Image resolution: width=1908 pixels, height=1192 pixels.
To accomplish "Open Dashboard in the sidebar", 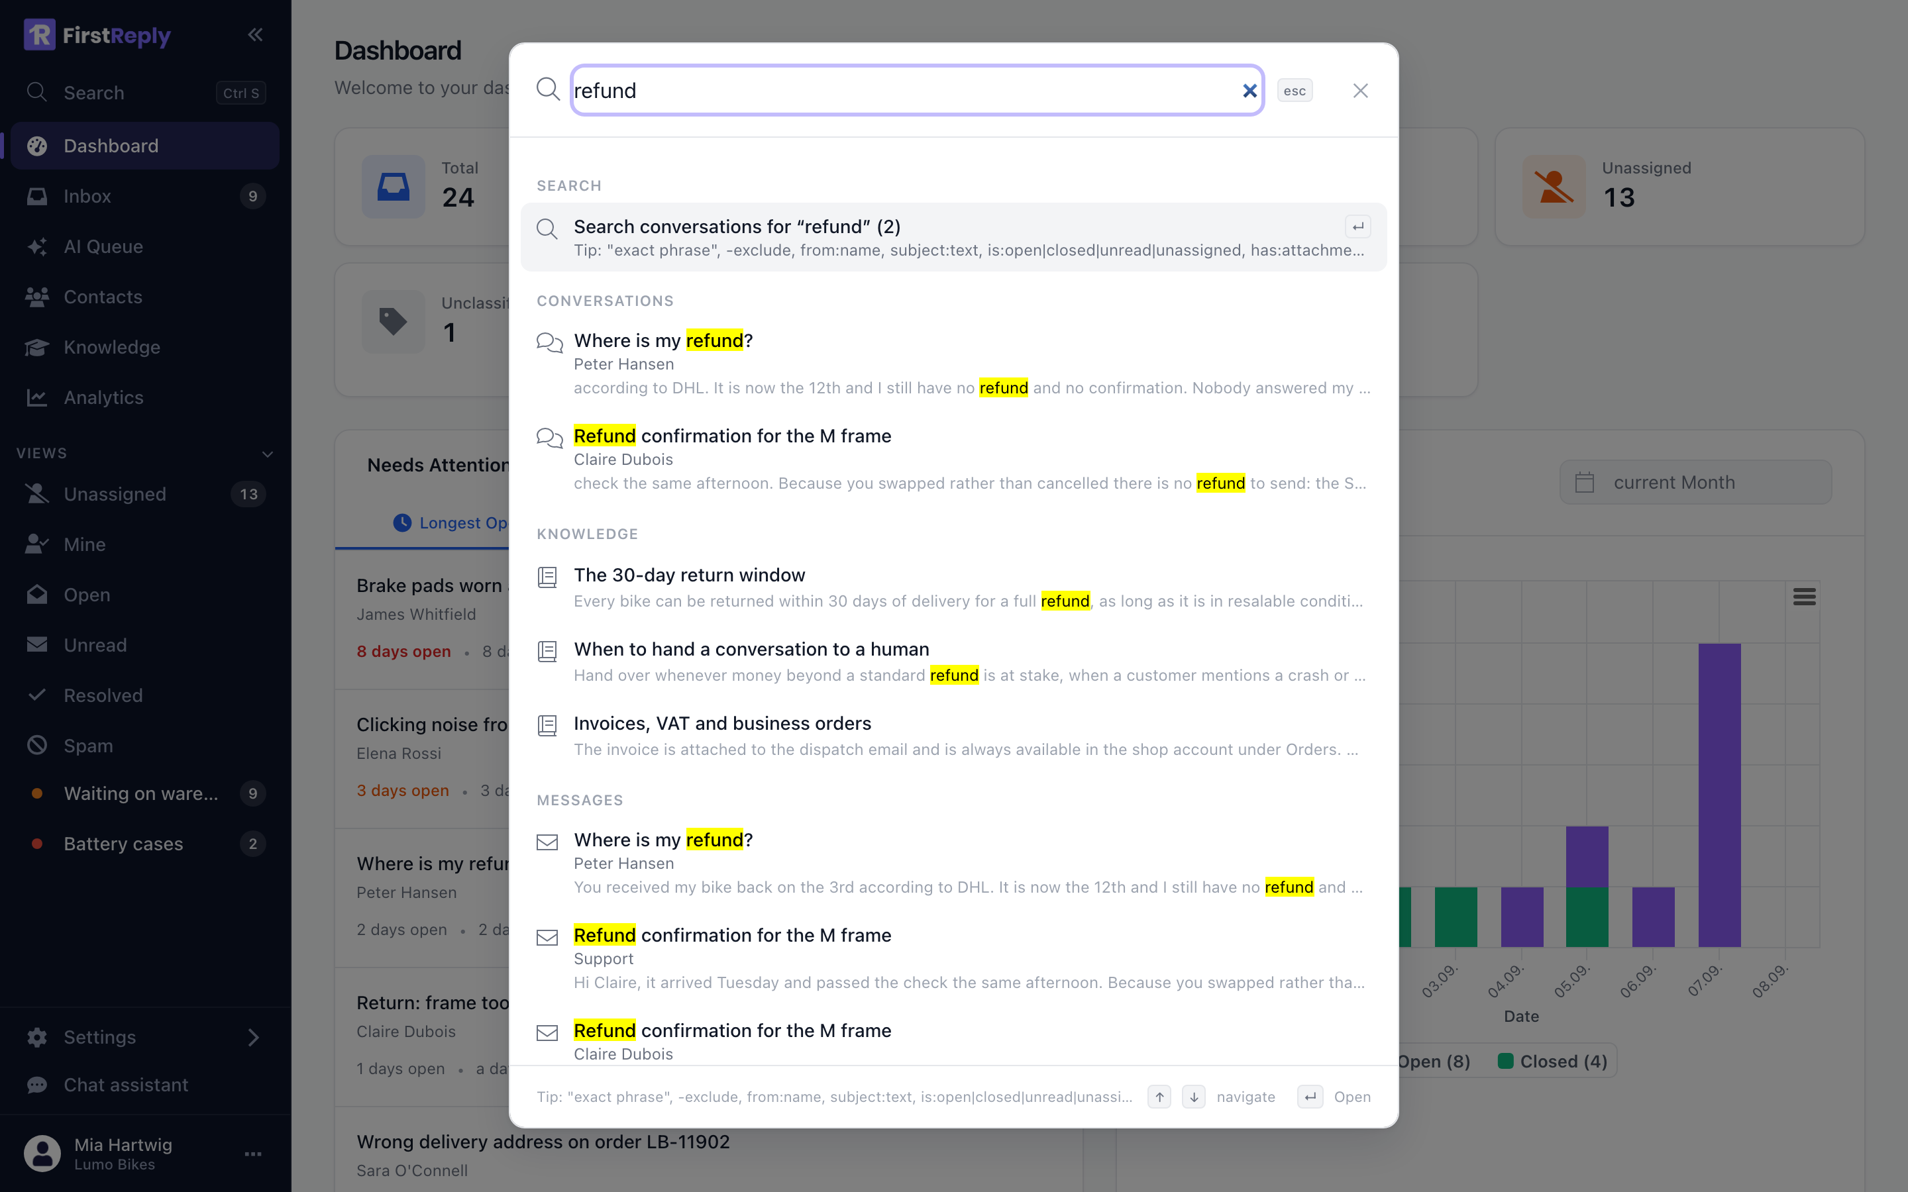I will [145, 146].
